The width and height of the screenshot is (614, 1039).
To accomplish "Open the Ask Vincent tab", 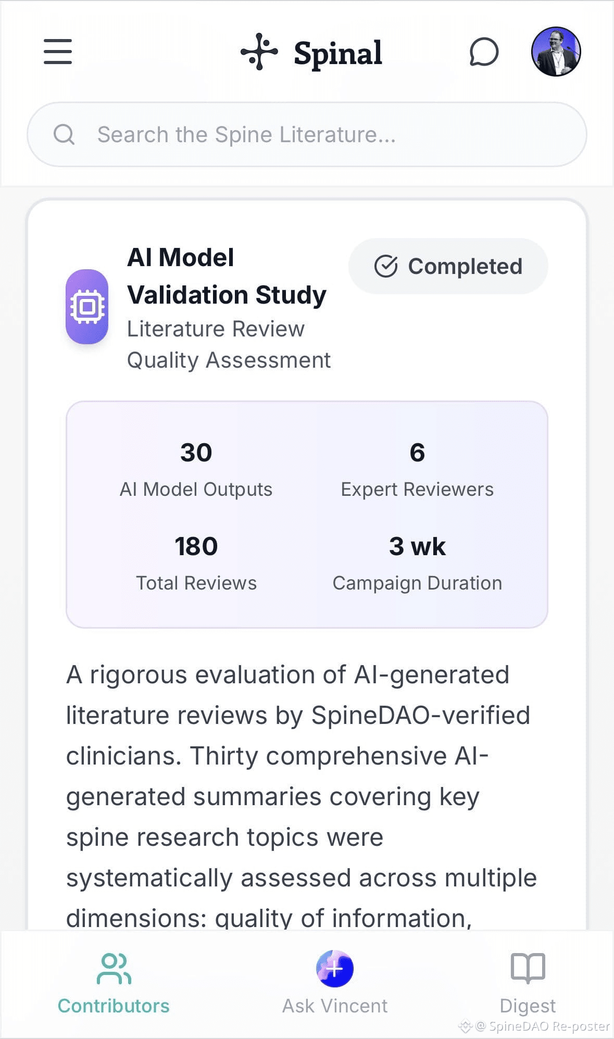I will [x=335, y=984].
